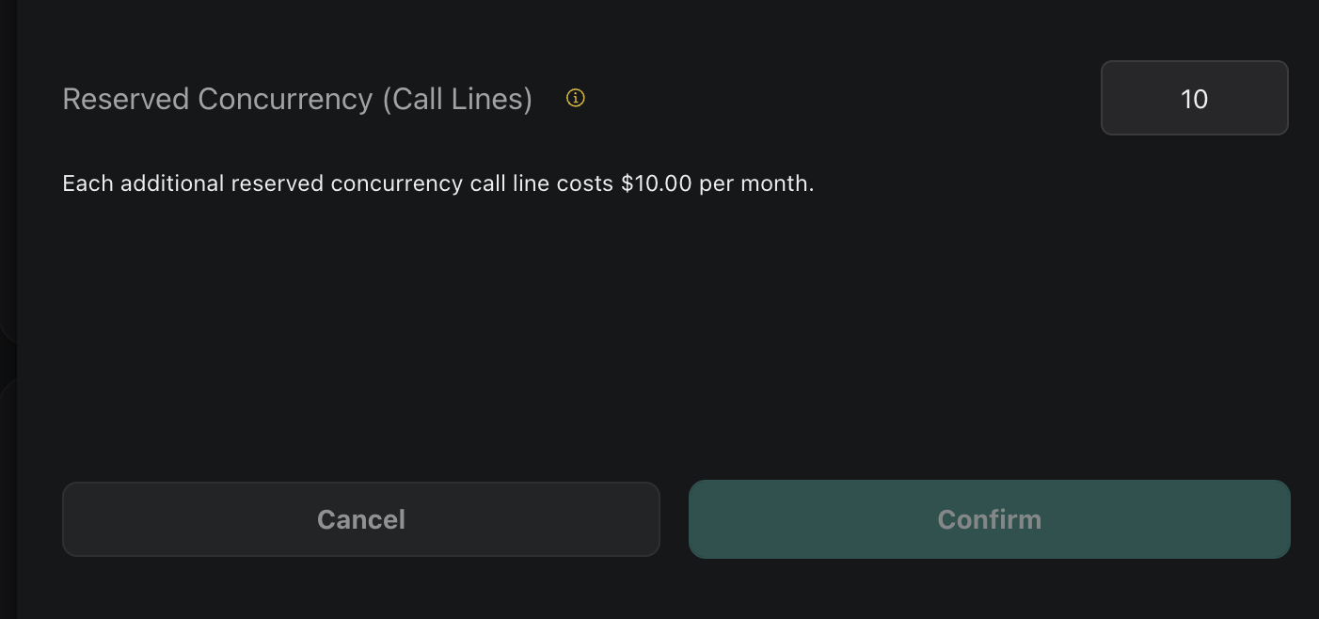The height and width of the screenshot is (619, 1319).
Task: Click the word "reserved" in the pricing sentence
Action: click(277, 183)
